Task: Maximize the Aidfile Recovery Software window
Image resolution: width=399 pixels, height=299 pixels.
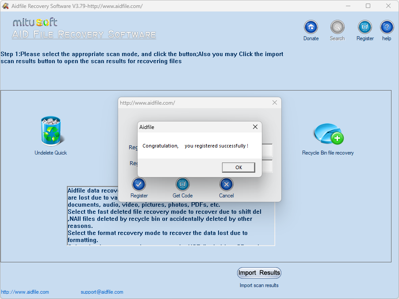Action: tap(368, 6)
